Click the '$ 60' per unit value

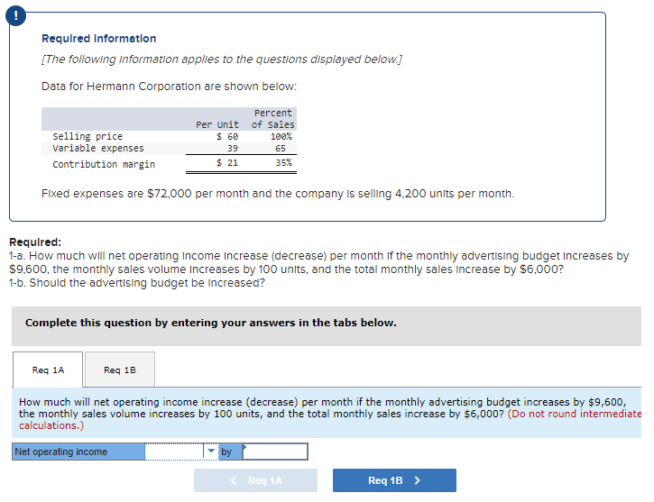pyautogui.click(x=227, y=136)
